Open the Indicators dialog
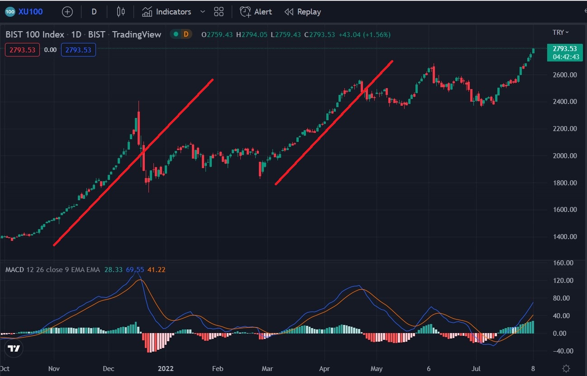Viewport: 587px width, 376px height. 167,12
